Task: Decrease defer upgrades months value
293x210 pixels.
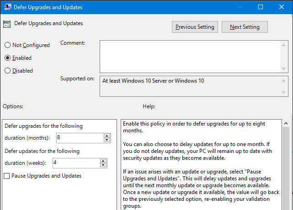Action: click(107, 140)
